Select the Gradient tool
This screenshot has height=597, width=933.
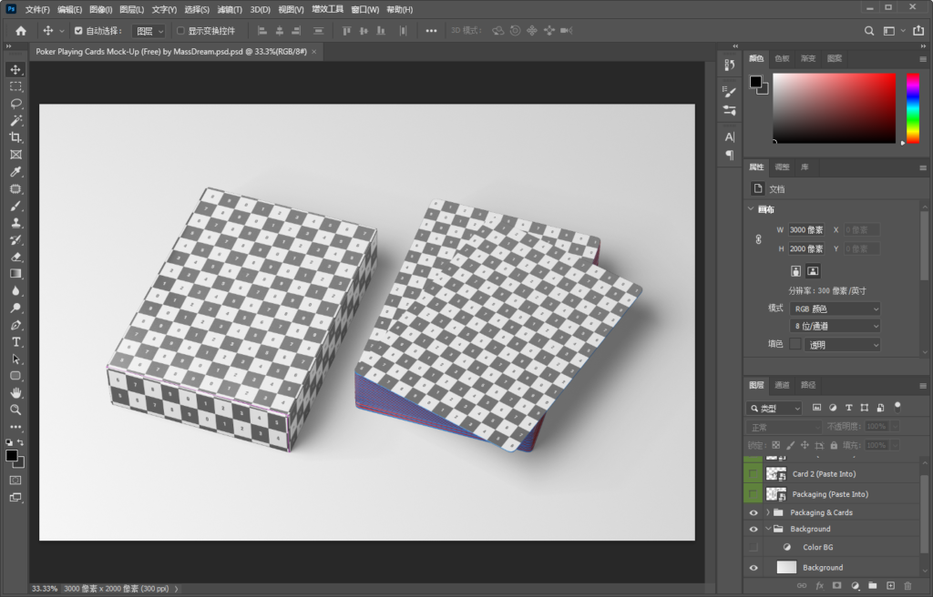coord(15,274)
